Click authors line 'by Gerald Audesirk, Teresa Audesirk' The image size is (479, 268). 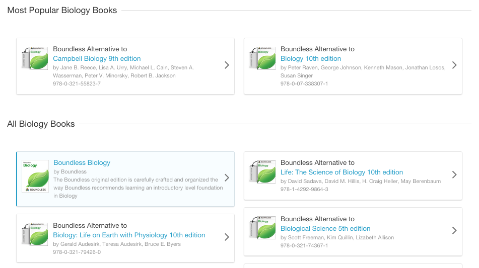click(x=117, y=244)
